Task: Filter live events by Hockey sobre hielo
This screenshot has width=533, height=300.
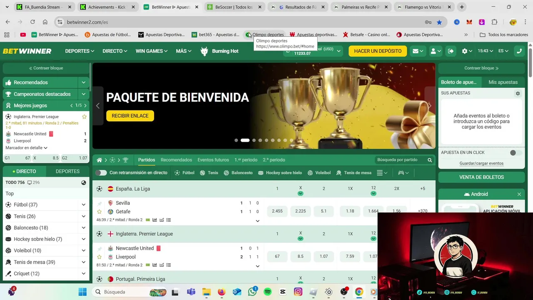Action: [280, 172]
